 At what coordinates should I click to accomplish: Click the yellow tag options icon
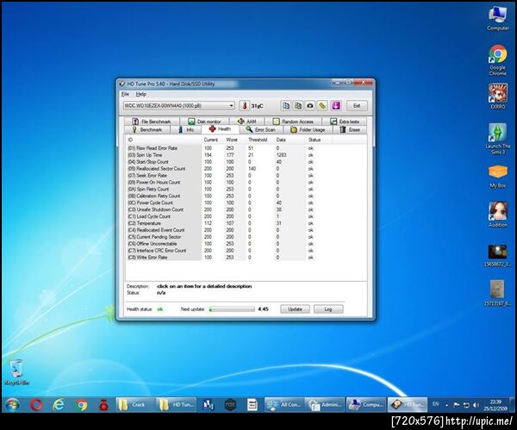(322, 106)
